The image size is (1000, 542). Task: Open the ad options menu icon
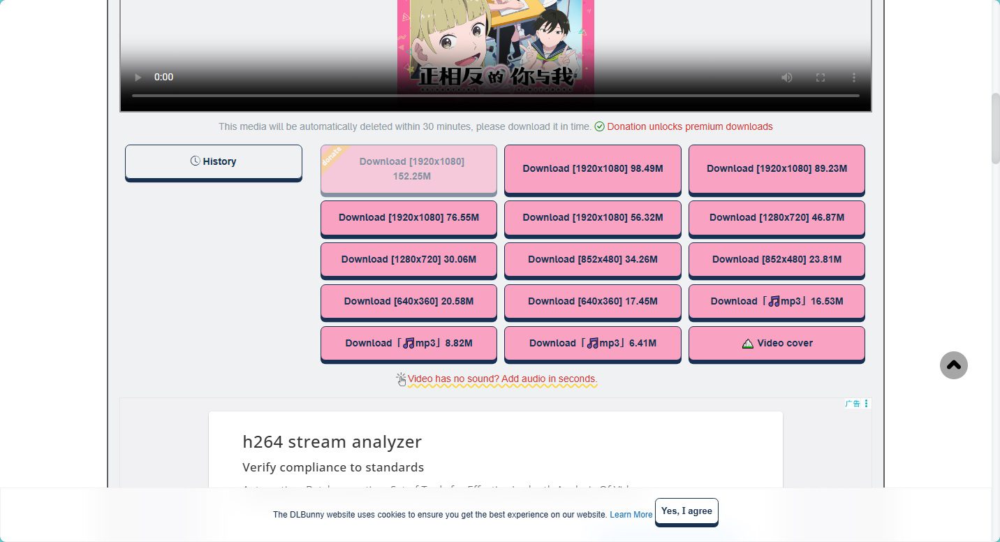tap(867, 404)
